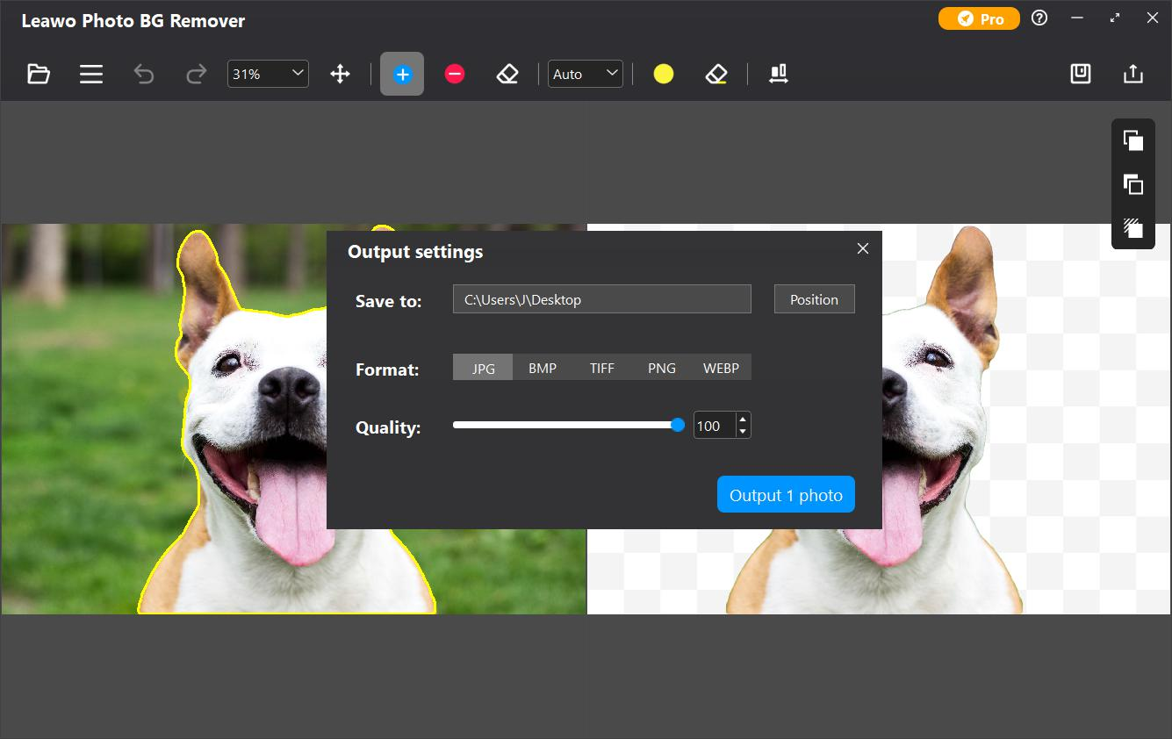The image size is (1172, 739).
Task: Choose the TIFF format option
Action: (602, 368)
